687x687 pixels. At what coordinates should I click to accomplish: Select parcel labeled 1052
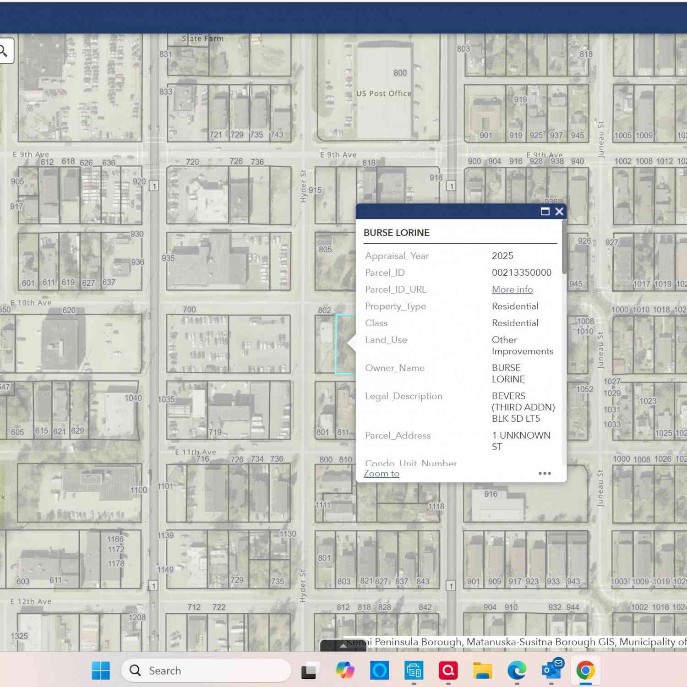585,389
